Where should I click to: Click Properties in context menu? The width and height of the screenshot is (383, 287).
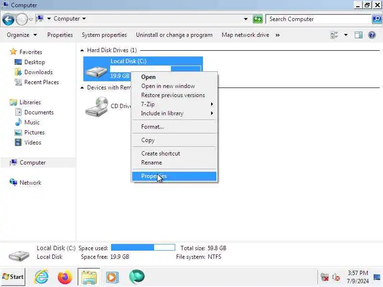click(x=174, y=176)
